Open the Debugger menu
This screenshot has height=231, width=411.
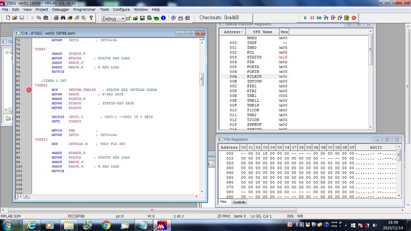pos(61,10)
